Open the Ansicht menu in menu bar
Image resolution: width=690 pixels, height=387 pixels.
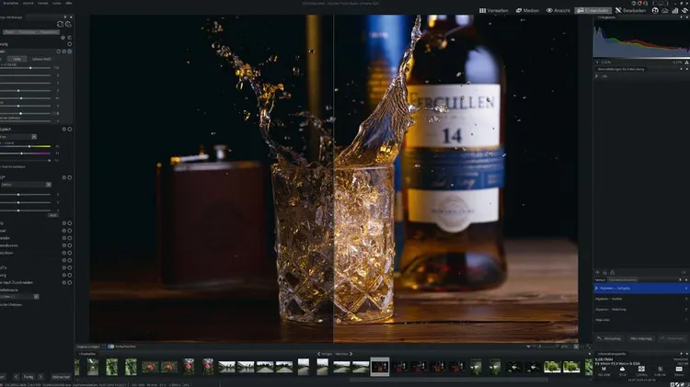pyautogui.click(x=30, y=3)
